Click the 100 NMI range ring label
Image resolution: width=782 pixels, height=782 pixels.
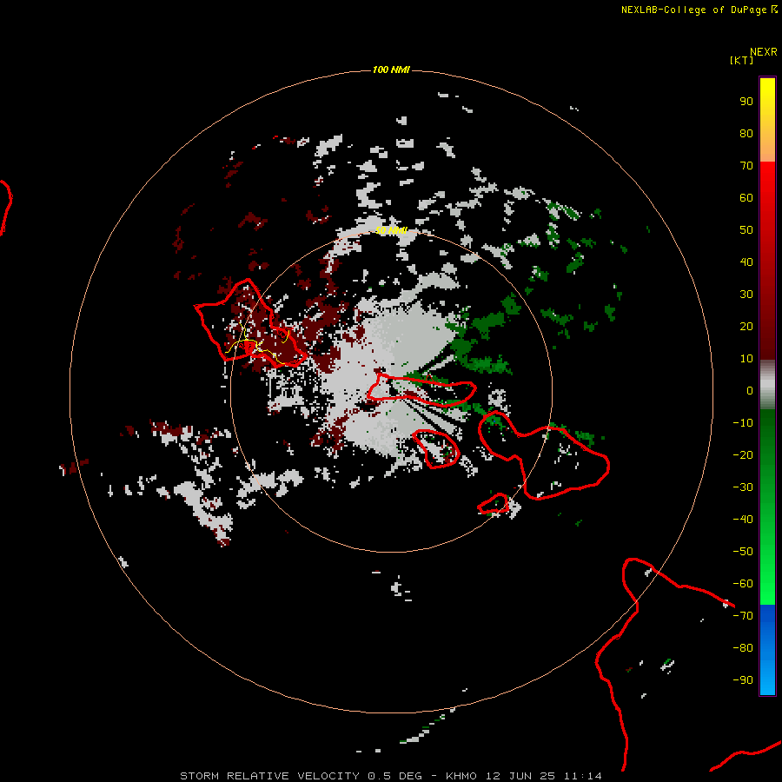click(391, 70)
